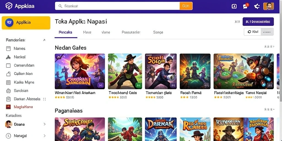Viewport: 282px width, 141px height.
Task: Click the Serchian sidebar icon
Action: pos(8,91)
